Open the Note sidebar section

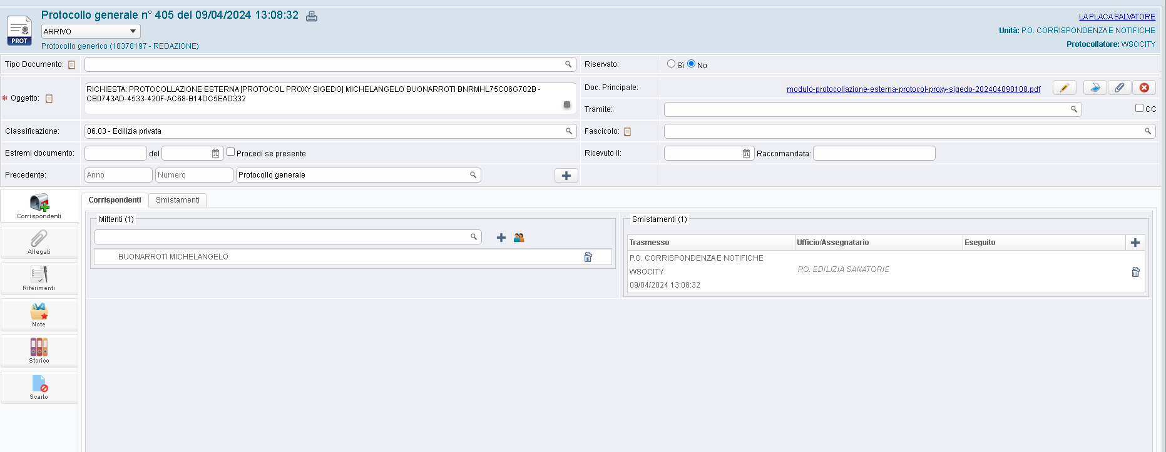(39, 314)
